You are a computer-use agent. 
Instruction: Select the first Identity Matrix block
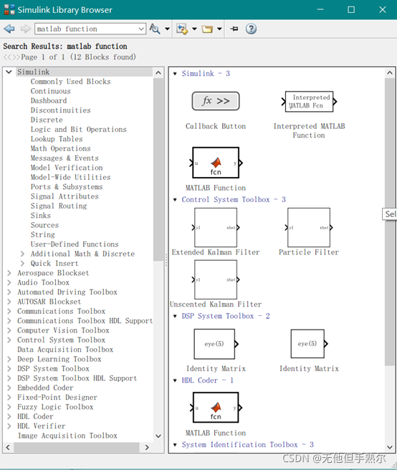[x=215, y=344]
